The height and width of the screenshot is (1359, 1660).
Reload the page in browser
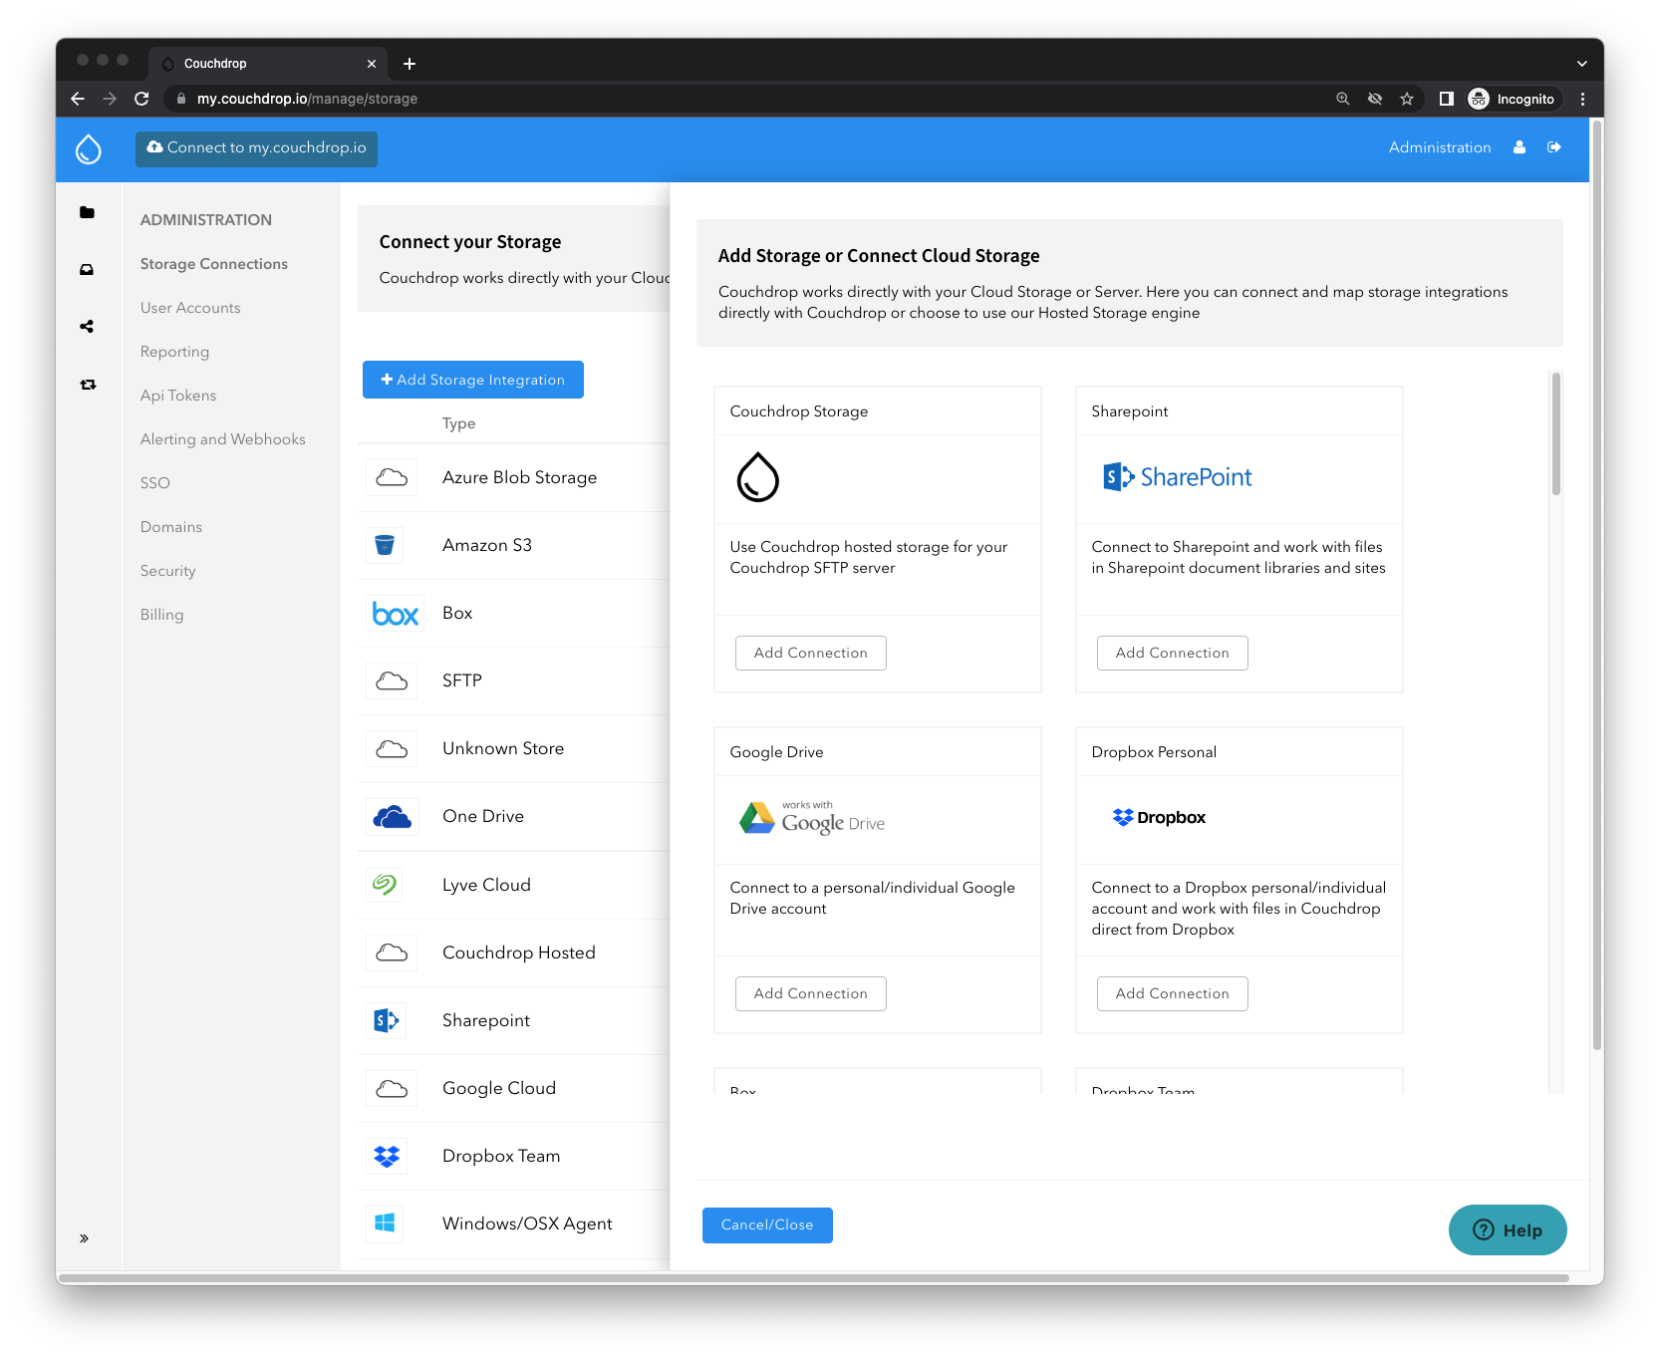[141, 99]
